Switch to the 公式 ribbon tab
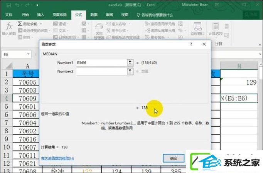The width and height of the screenshot is (263, 173). click(79, 15)
